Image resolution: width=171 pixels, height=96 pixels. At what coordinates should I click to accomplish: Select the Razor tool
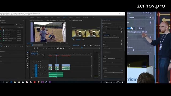pyautogui.click(x=27, y=59)
